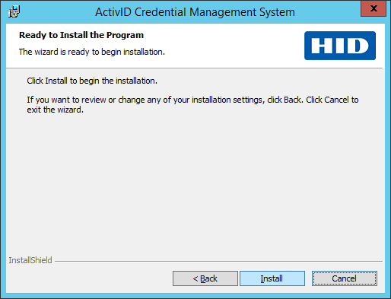Close the installer with the red X
Image resolution: width=391 pixels, height=299 pixels.
coord(374,8)
